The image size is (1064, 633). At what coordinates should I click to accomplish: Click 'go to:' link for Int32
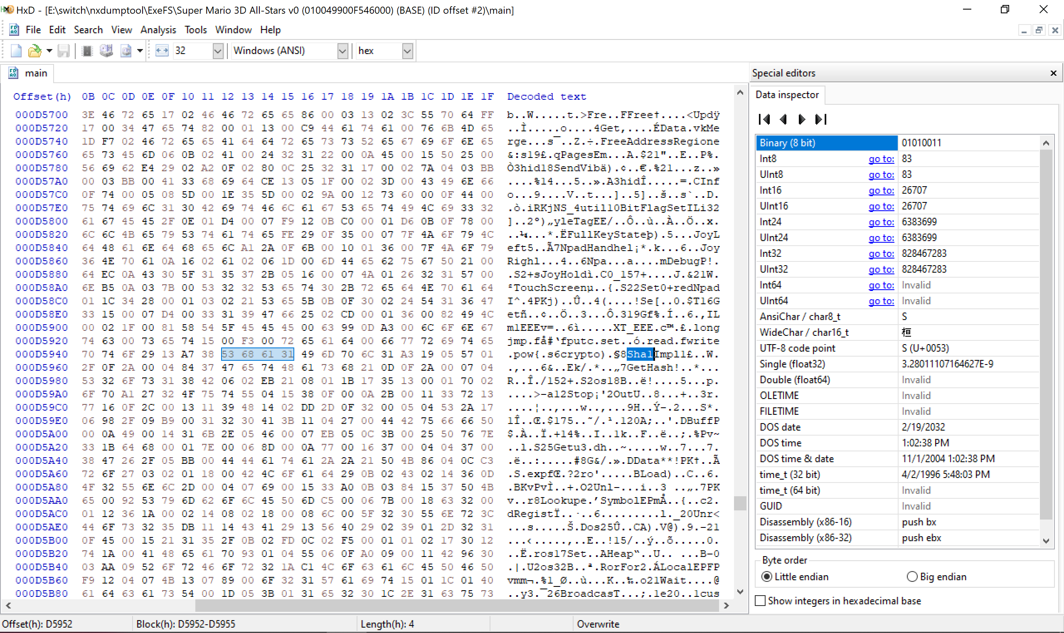[x=881, y=254]
